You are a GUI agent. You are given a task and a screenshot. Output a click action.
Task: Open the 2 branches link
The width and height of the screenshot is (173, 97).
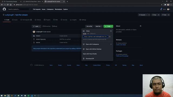pyautogui.click(x=46, y=26)
